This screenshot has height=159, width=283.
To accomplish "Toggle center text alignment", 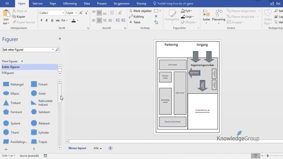I will [x=99, y=20].
